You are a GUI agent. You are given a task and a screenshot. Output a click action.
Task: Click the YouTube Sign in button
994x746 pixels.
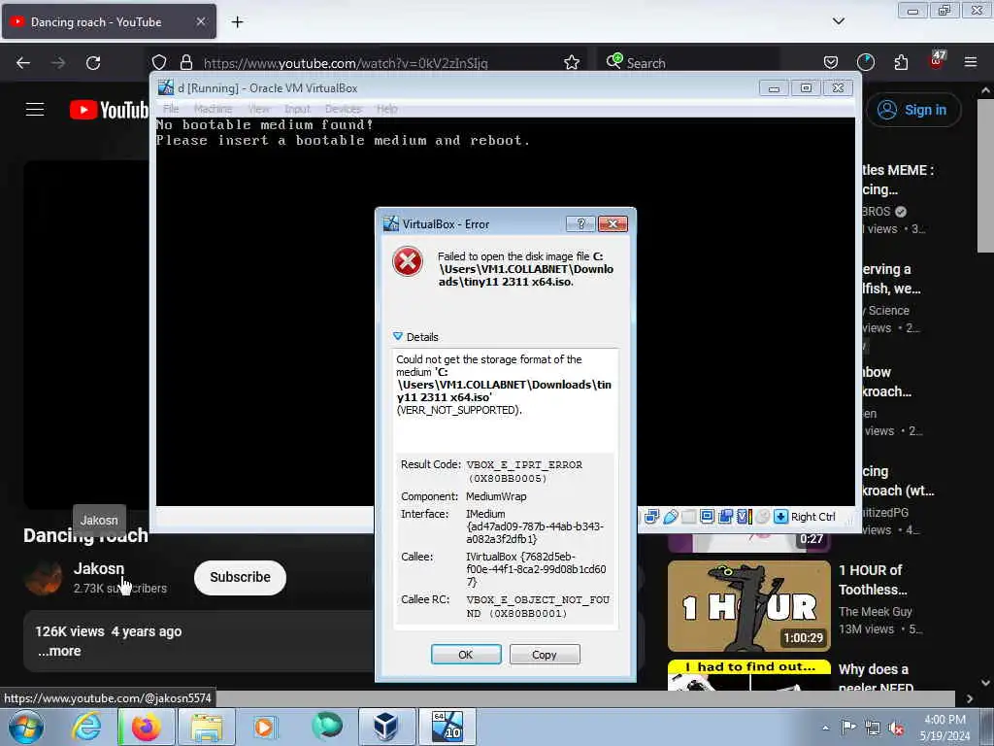click(912, 110)
